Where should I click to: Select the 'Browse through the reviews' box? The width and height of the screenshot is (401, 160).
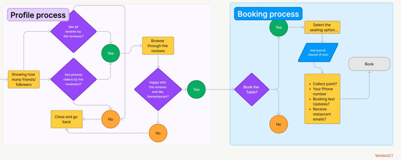(x=158, y=46)
